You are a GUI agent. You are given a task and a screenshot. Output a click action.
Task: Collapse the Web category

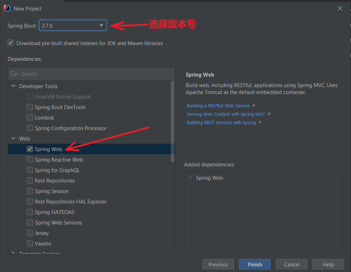point(13,138)
